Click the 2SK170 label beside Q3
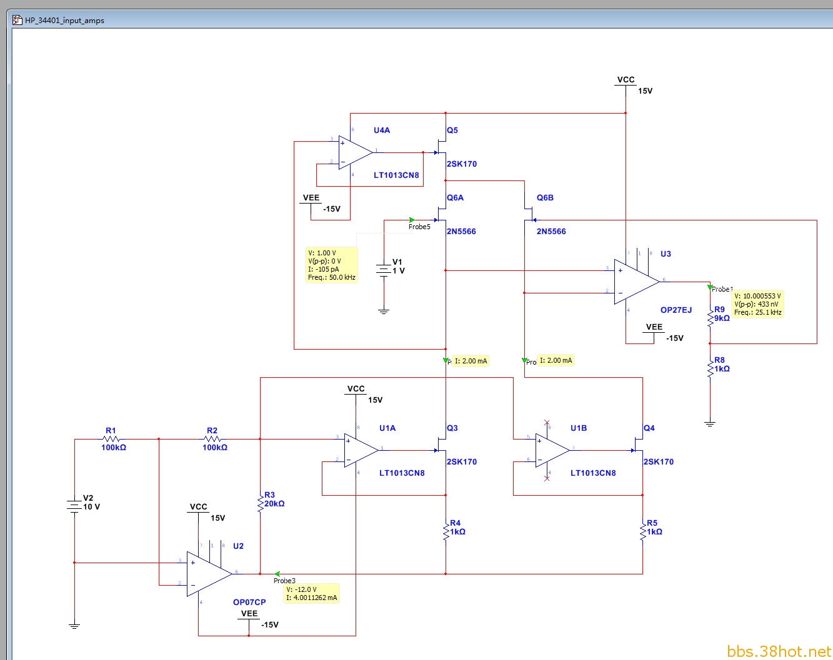 pos(462,461)
